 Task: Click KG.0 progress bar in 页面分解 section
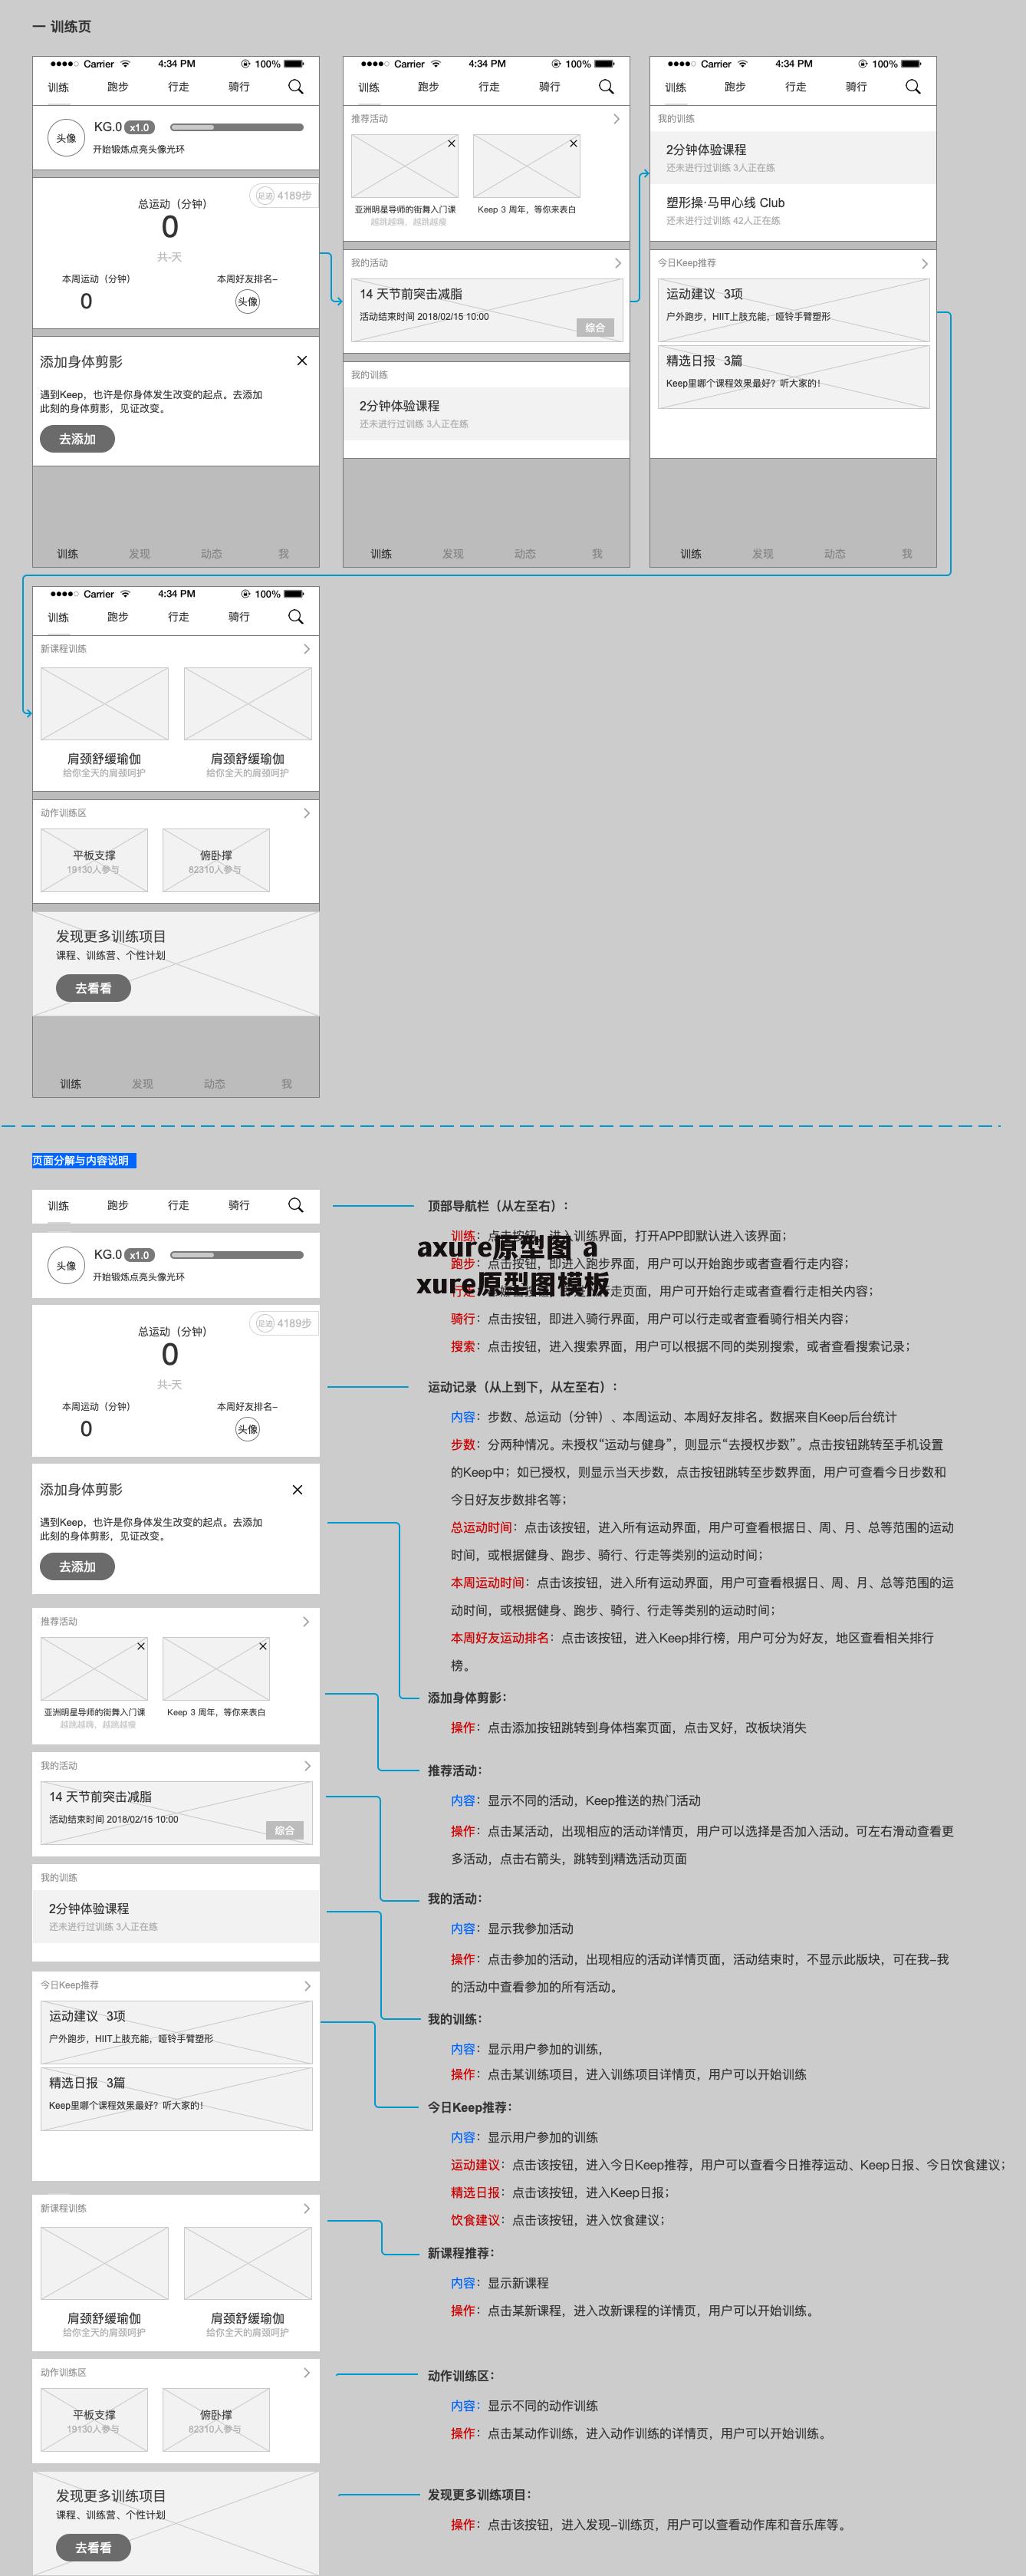pyautogui.click(x=237, y=1255)
